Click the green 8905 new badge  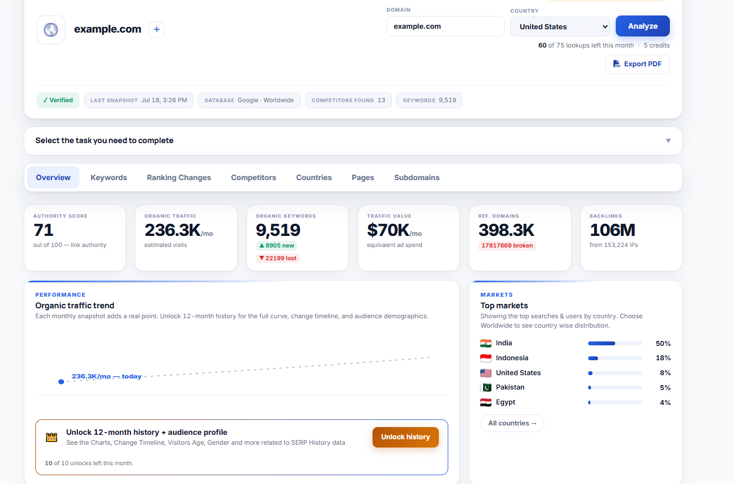click(276, 245)
